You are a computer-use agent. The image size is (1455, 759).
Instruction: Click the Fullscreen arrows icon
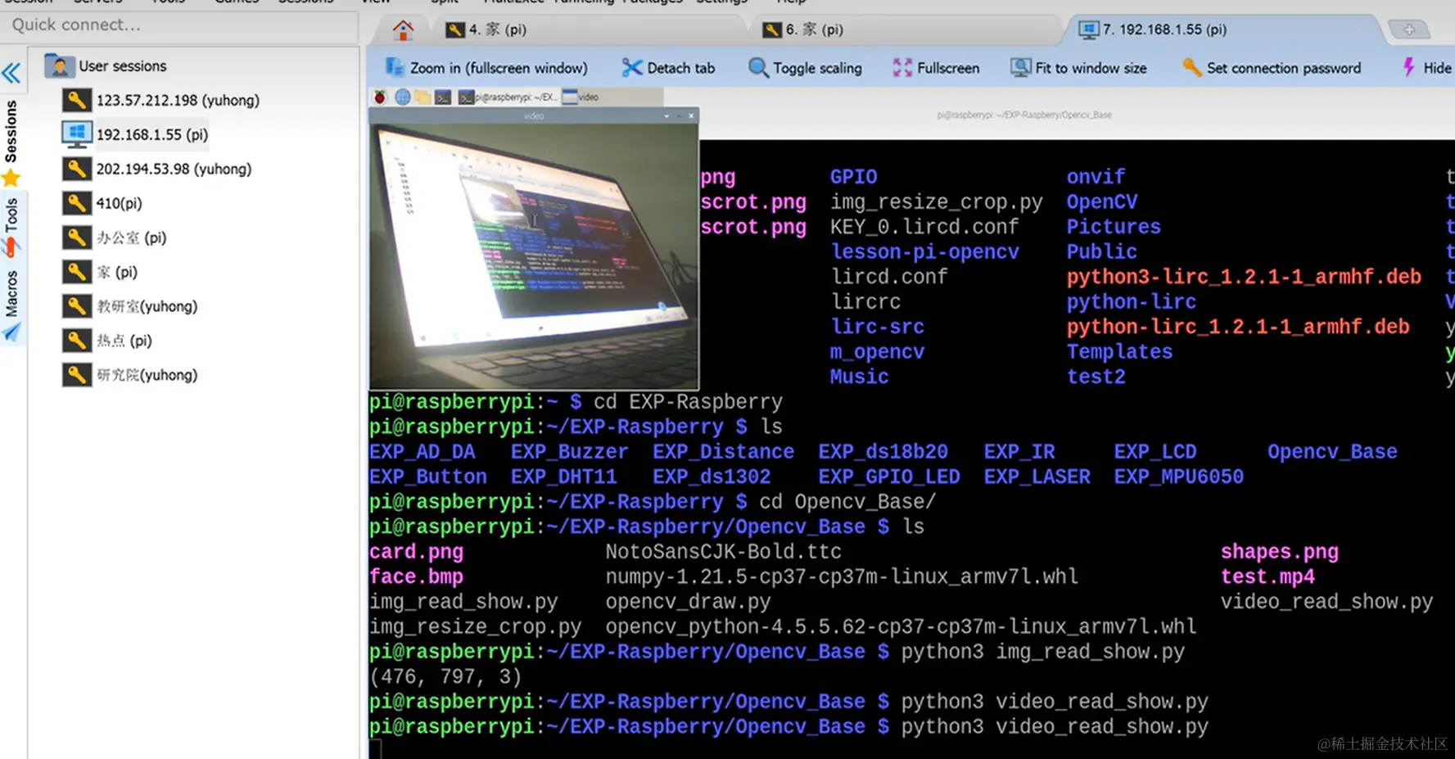click(x=902, y=68)
